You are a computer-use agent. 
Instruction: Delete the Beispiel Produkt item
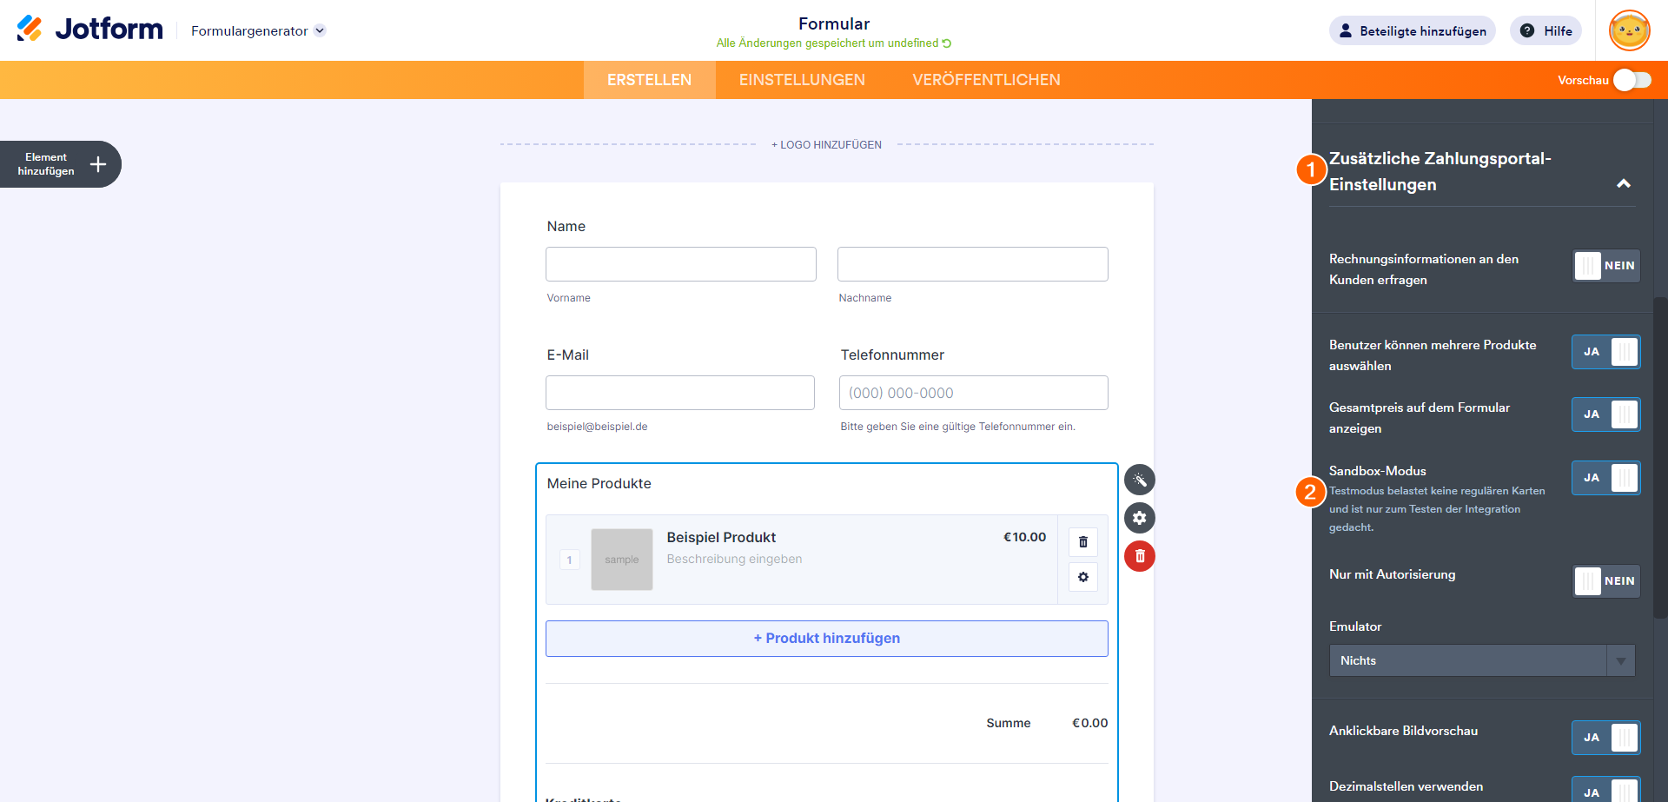click(x=1082, y=542)
